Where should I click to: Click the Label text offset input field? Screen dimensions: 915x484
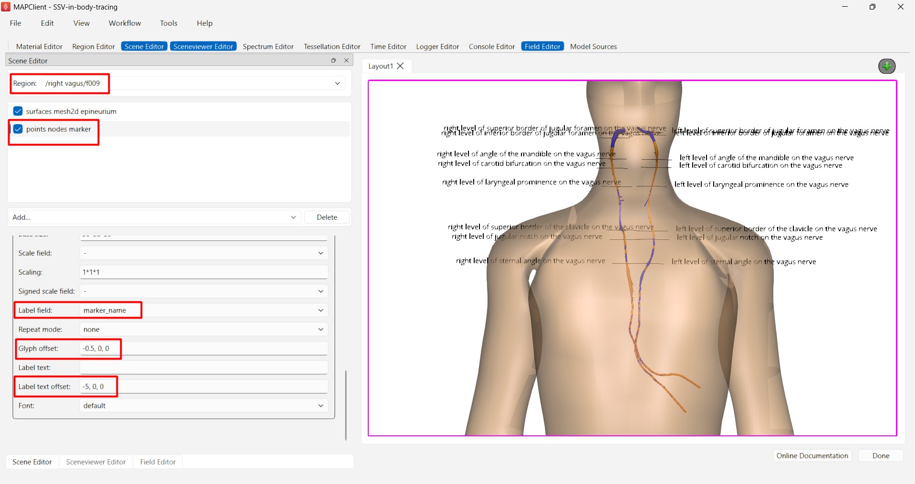click(x=204, y=386)
